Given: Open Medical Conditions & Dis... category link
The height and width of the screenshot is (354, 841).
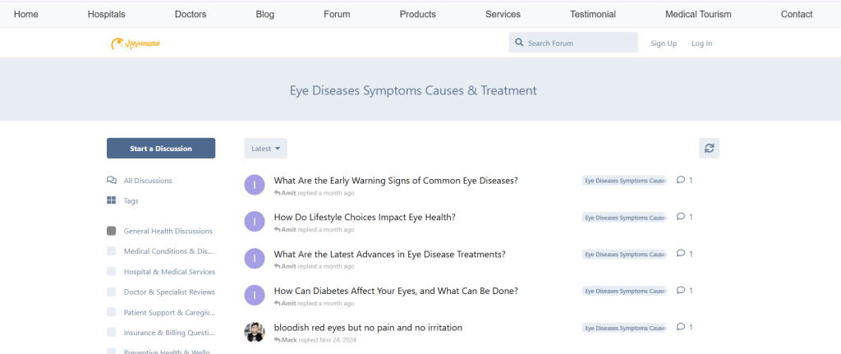Looking at the screenshot, I should [168, 251].
